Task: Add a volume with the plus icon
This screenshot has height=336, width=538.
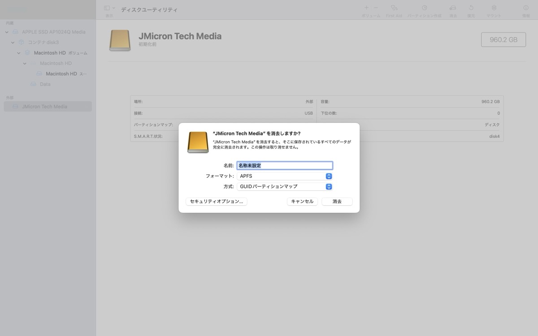Action: [x=366, y=8]
